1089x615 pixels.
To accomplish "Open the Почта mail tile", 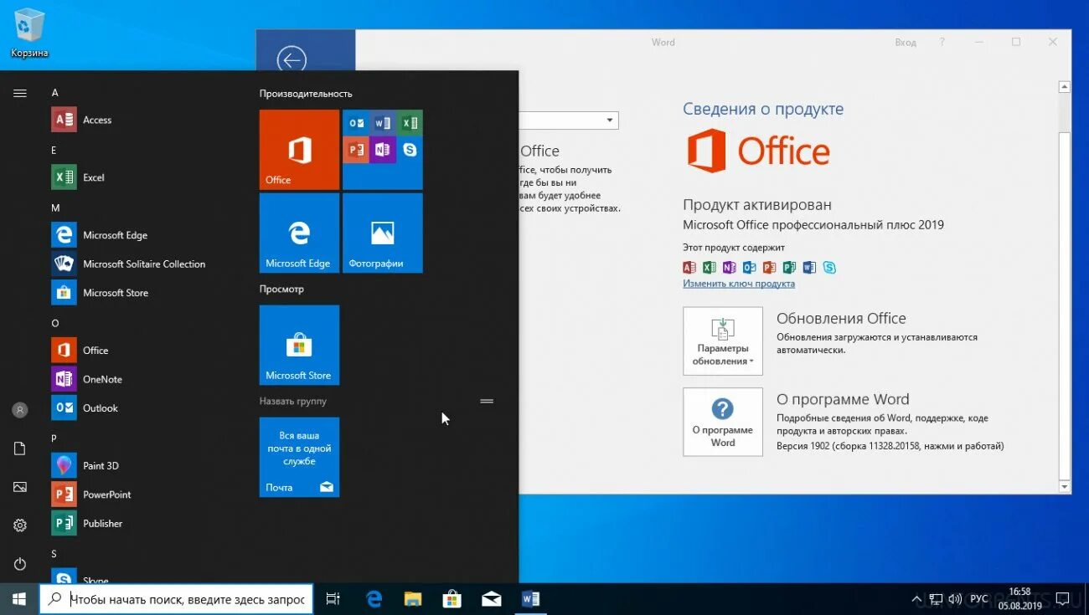I will click(x=299, y=457).
